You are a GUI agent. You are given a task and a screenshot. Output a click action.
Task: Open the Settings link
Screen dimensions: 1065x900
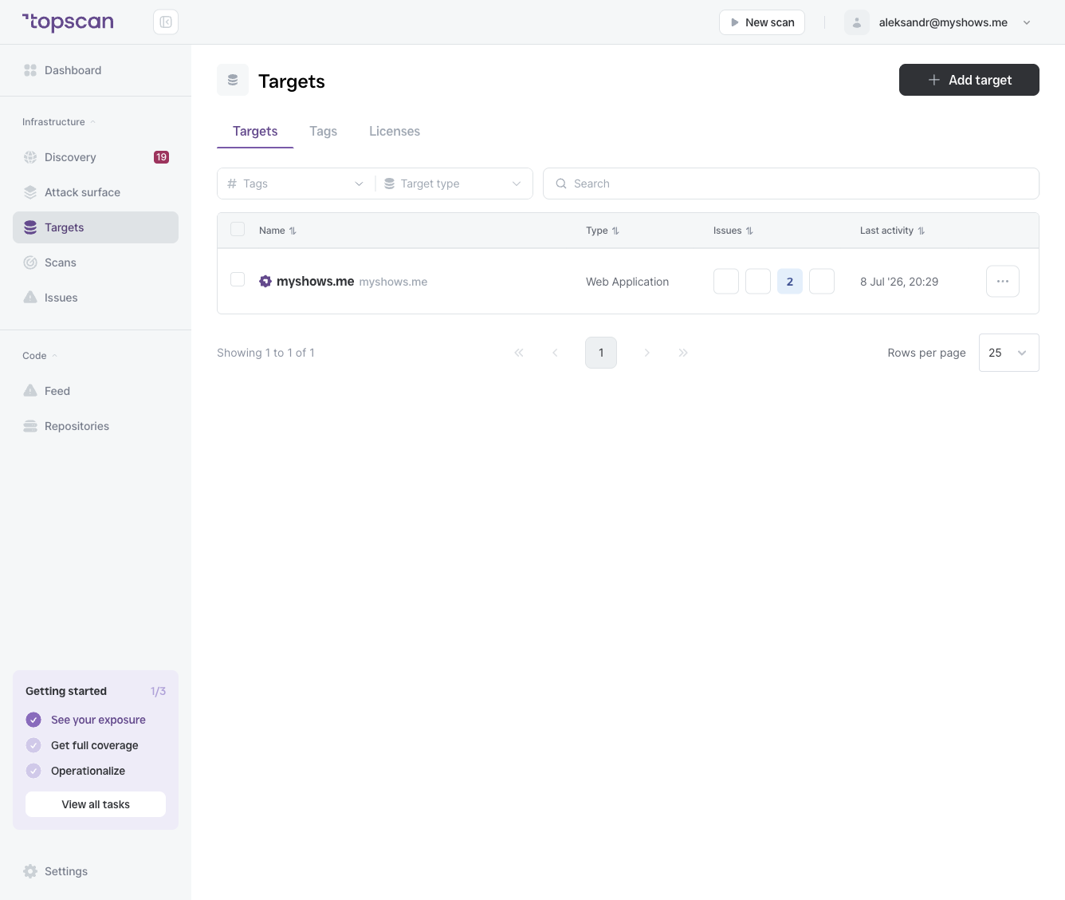tap(96, 871)
